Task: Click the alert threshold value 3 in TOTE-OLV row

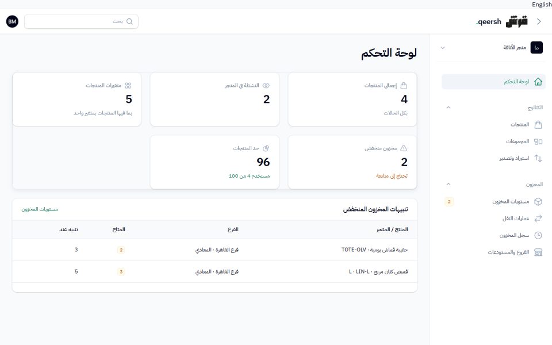Action: (76, 250)
